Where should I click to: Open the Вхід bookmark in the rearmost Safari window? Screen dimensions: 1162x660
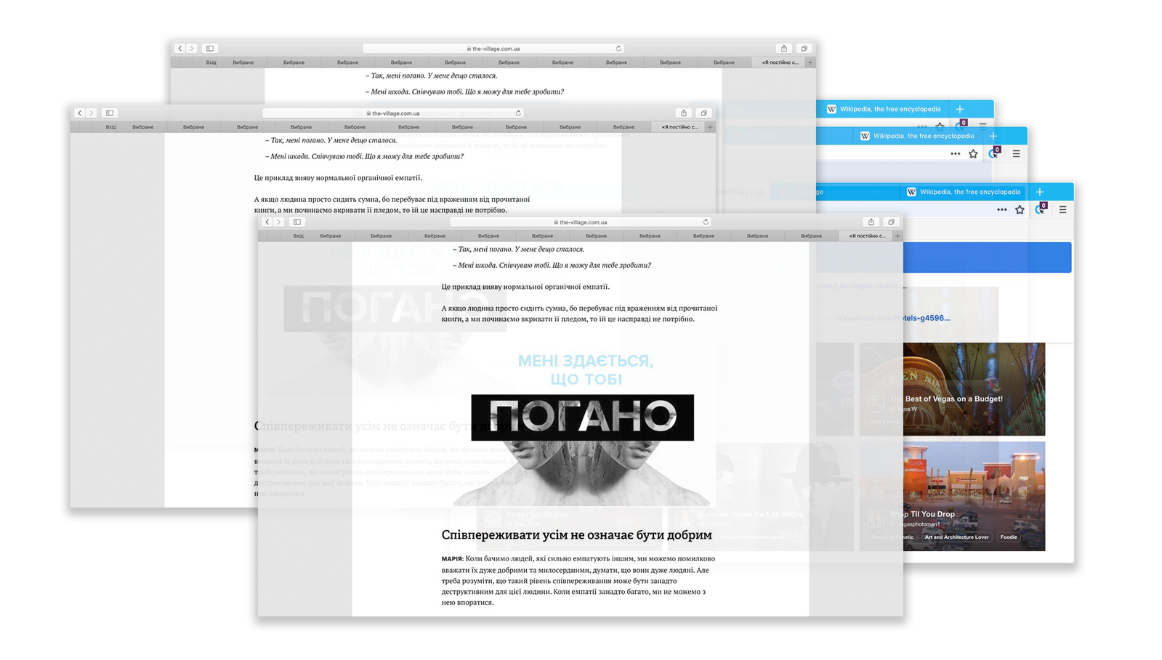211,62
